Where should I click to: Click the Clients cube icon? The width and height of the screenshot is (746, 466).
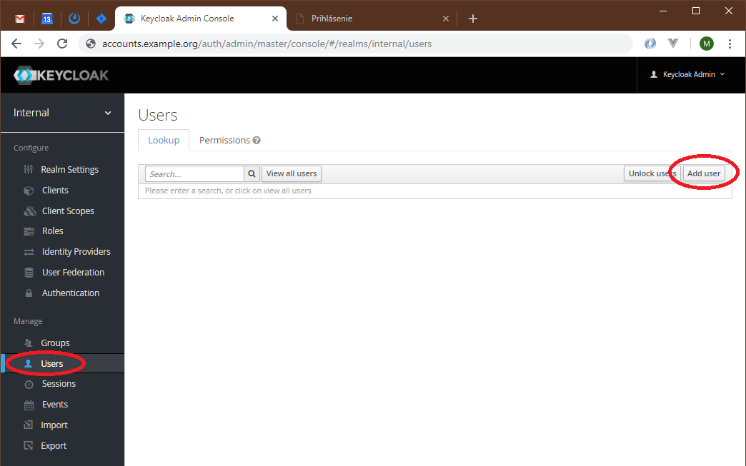pyautogui.click(x=29, y=191)
